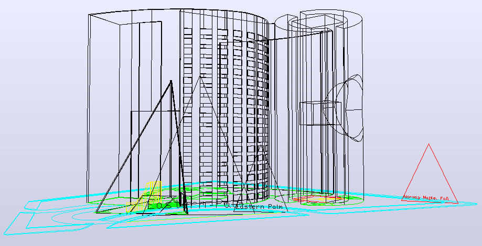Image resolution: width=482 pixels, height=246 pixels.
Task: Select the "Norway Maple, Fall" red text label
Action: tap(426, 198)
